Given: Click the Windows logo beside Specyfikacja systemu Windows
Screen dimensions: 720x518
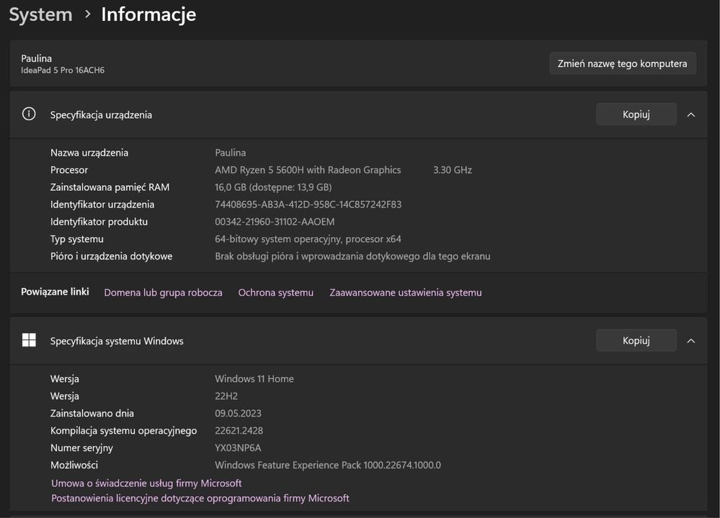Looking at the screenshot, I should pos(29,340).
